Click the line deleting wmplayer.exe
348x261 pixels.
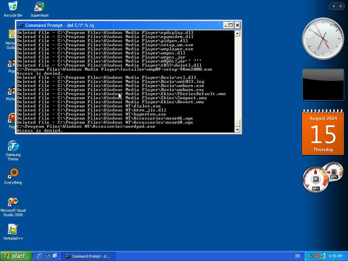coord(105,49)
